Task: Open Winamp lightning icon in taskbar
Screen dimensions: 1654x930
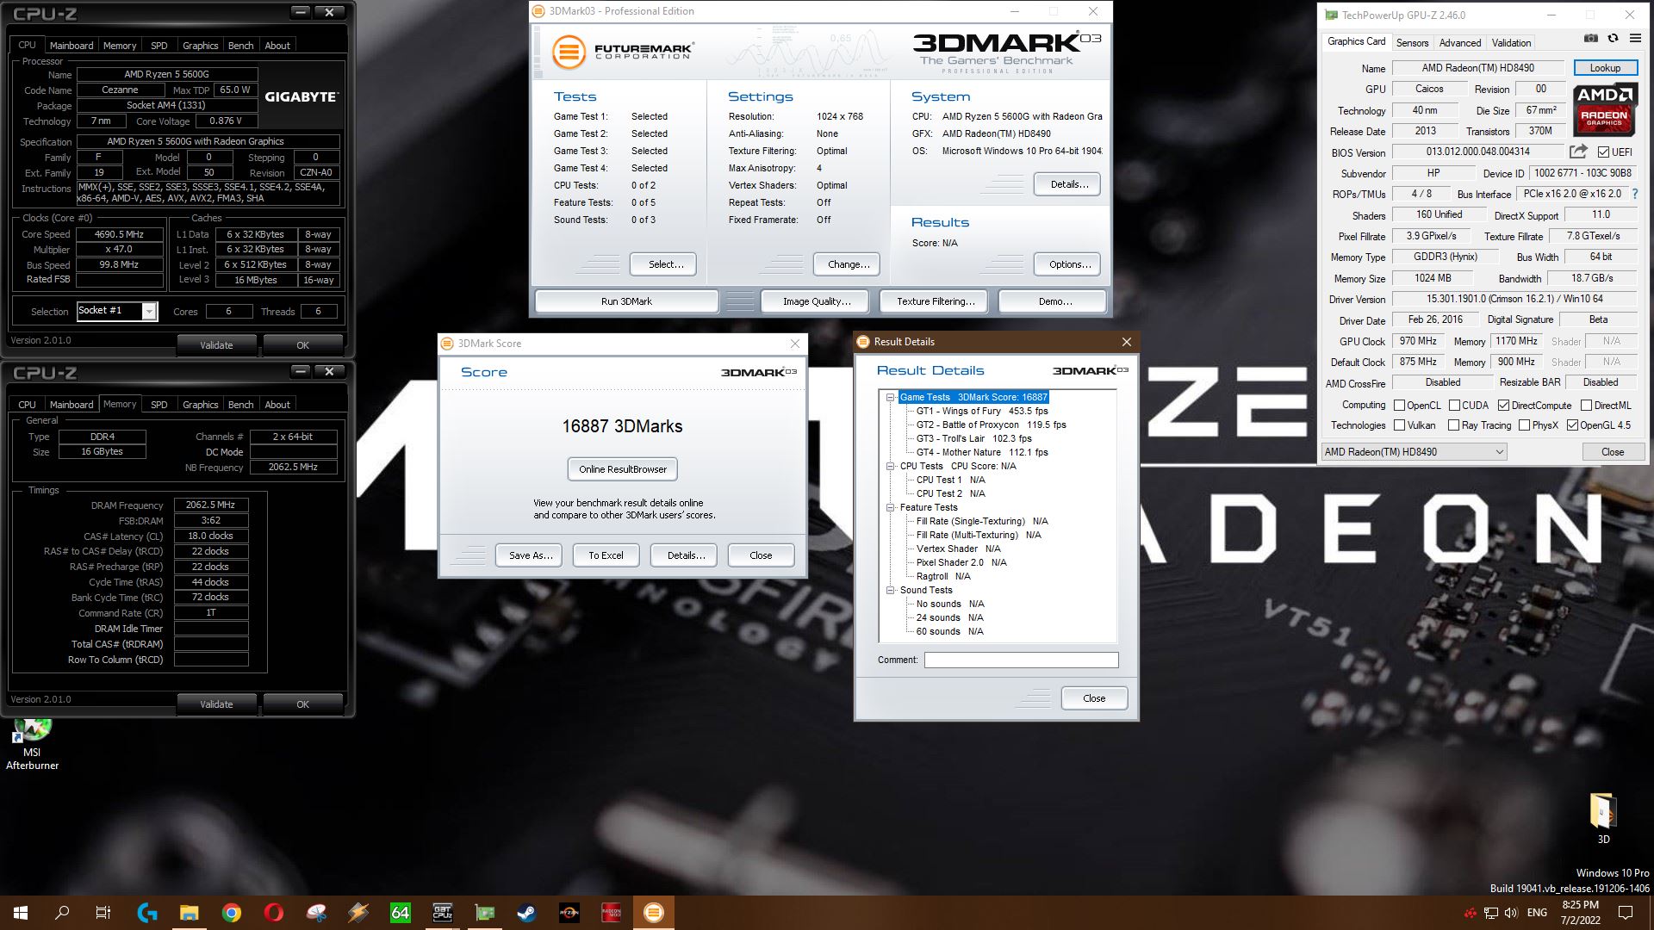Action: pyautogui.click(x=358, y=913)
